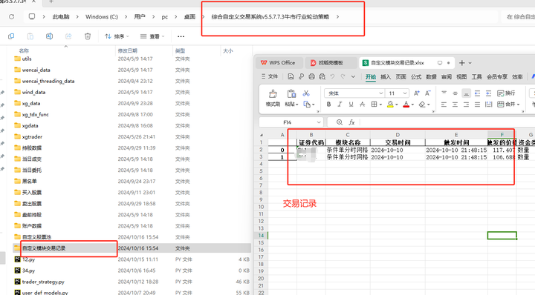Decrease font size with the A- icon
The image size is (535, 295).
[x=427, y=93]
